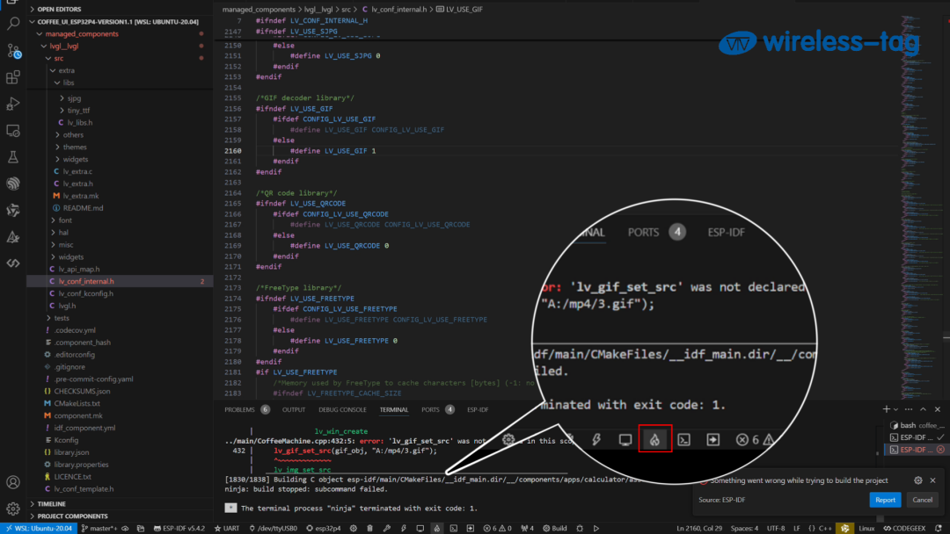Click the Report button in the error notification
Viewport: 950px width, 534px height.
point(885,499)
